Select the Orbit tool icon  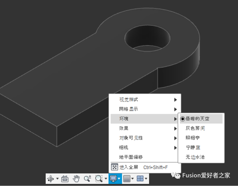click(51, 178)
